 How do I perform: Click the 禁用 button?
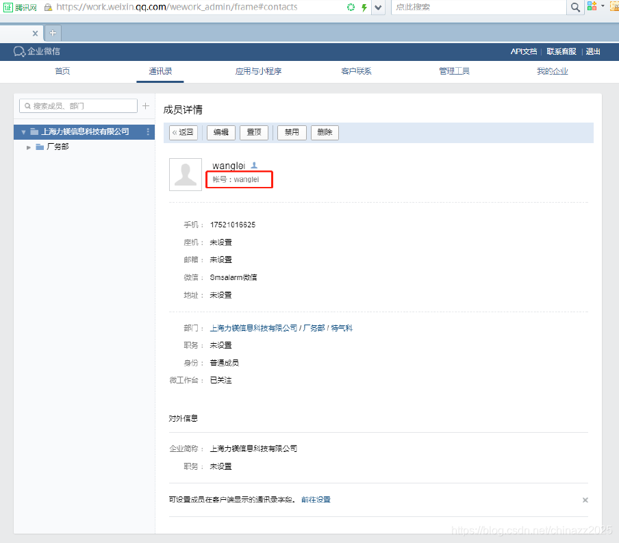292,132
